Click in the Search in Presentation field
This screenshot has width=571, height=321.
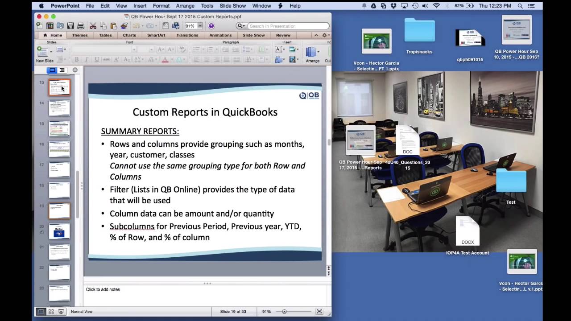coord(289,26)
